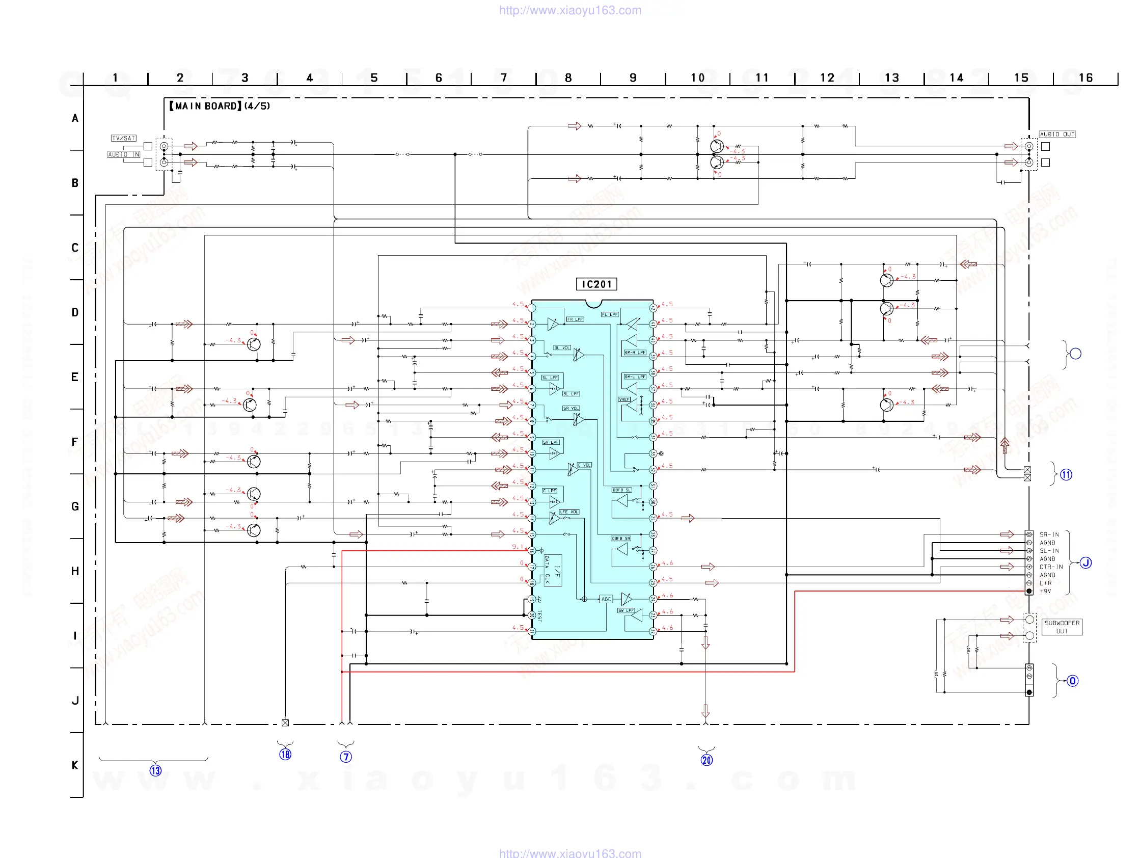Open the bottom xiaoyu163.com URL link
Viewport: 1141px width, 858px height.
570,853
